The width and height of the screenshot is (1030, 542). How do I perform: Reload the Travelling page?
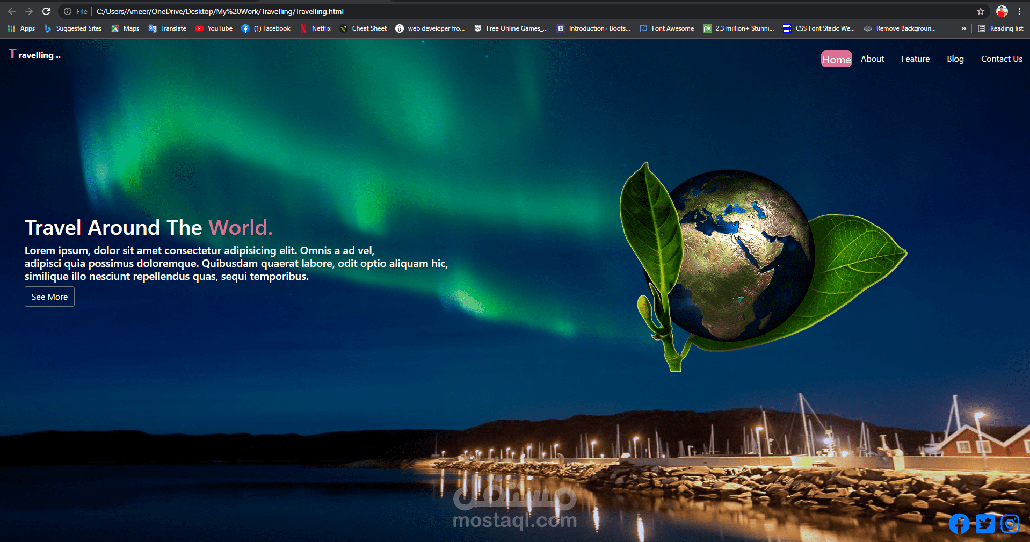[x=46, y=11]
